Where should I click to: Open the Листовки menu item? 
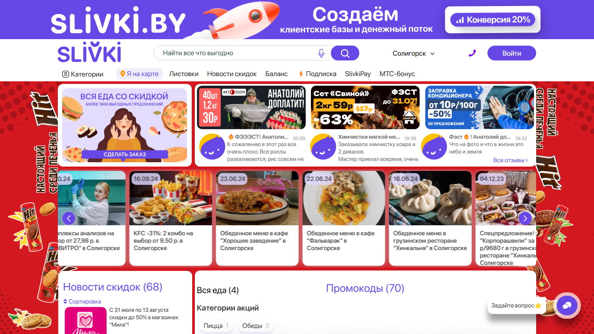pos(184,74)
